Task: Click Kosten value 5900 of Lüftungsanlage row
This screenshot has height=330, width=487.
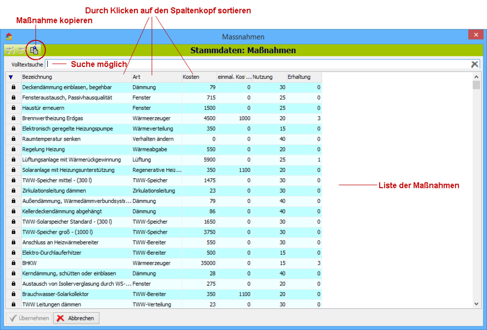Action: click(209, 159)
